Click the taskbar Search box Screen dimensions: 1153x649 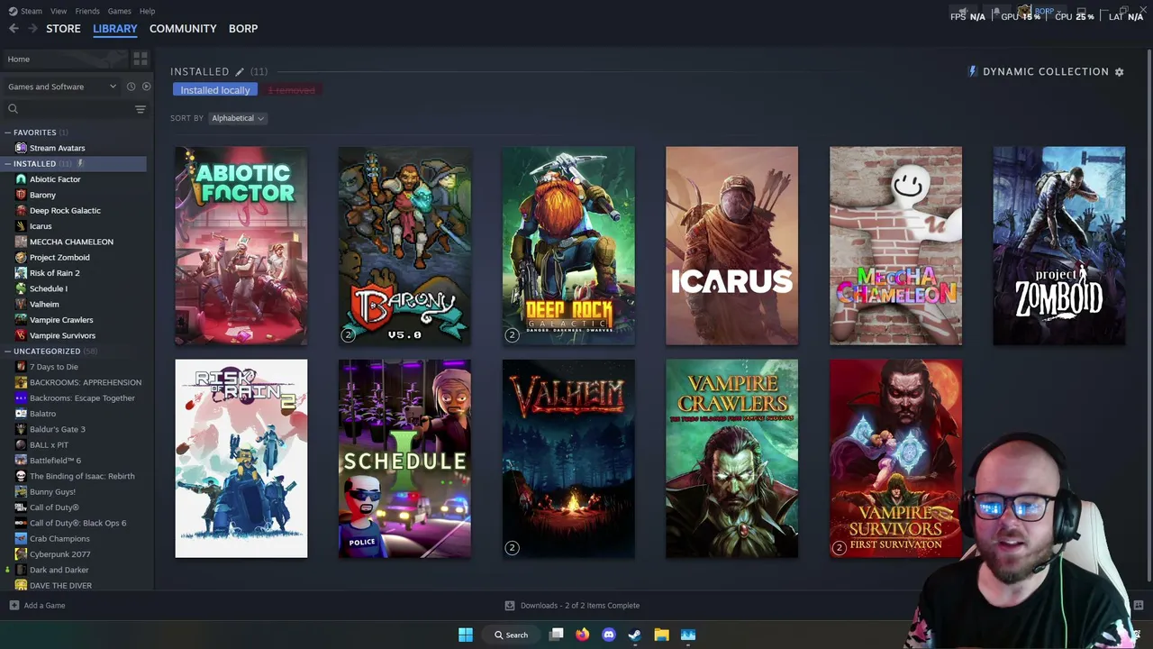click(x=511, y=635)
